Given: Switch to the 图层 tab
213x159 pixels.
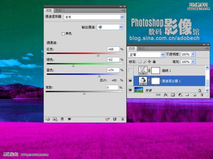Looking at the screenshot, I should pos(132,48).
